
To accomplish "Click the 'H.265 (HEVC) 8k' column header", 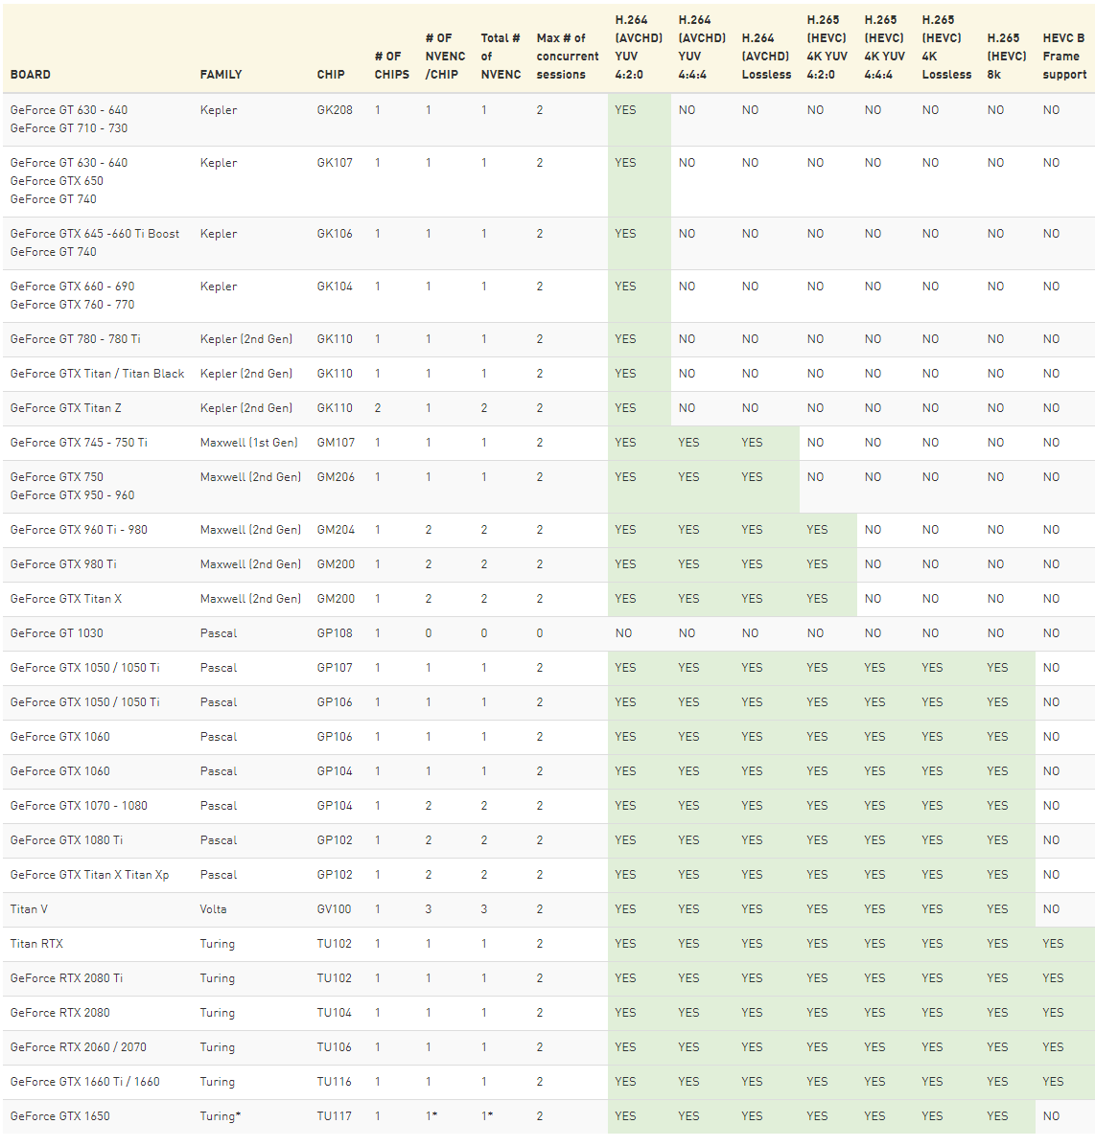I will point(1006,57).
